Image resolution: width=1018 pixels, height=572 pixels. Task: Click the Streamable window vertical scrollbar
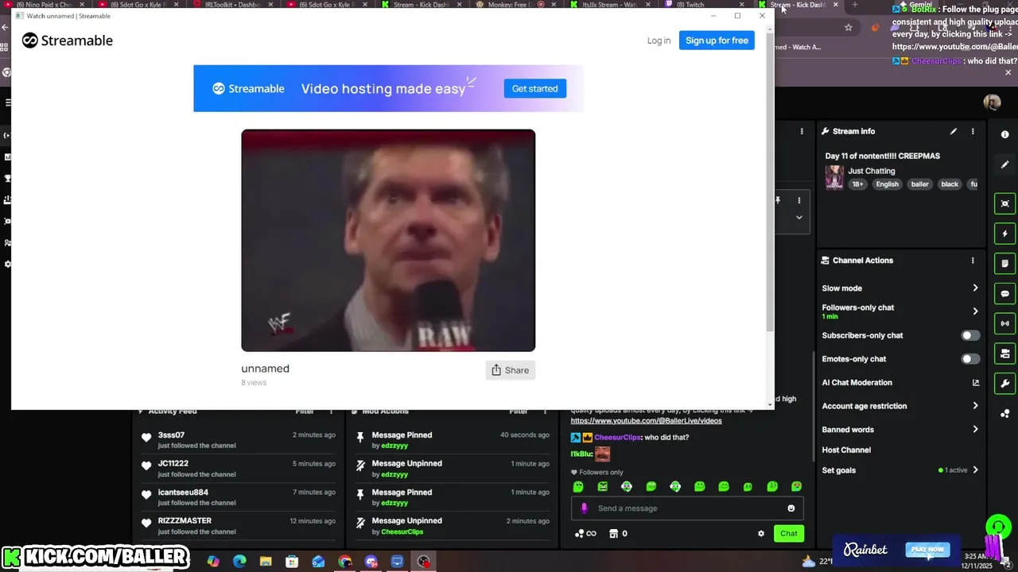click(769, 183)
